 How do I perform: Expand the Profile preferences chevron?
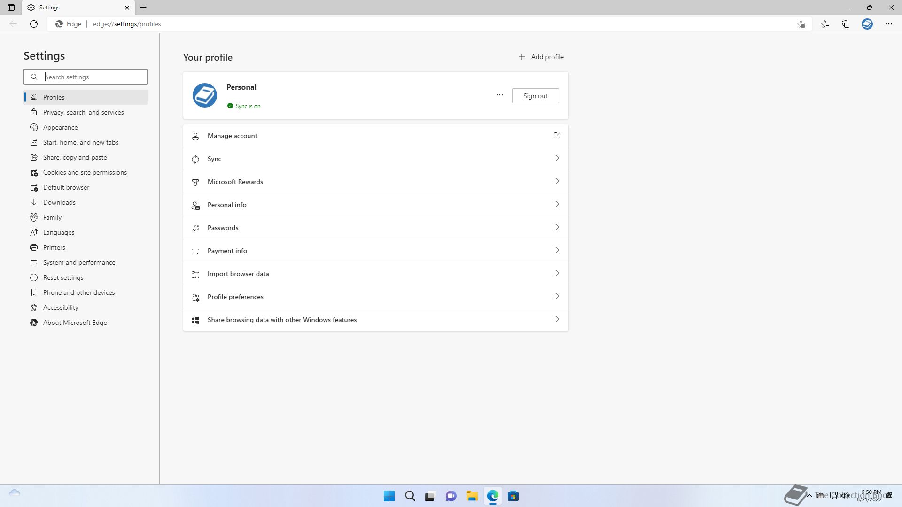coord(557,297)
